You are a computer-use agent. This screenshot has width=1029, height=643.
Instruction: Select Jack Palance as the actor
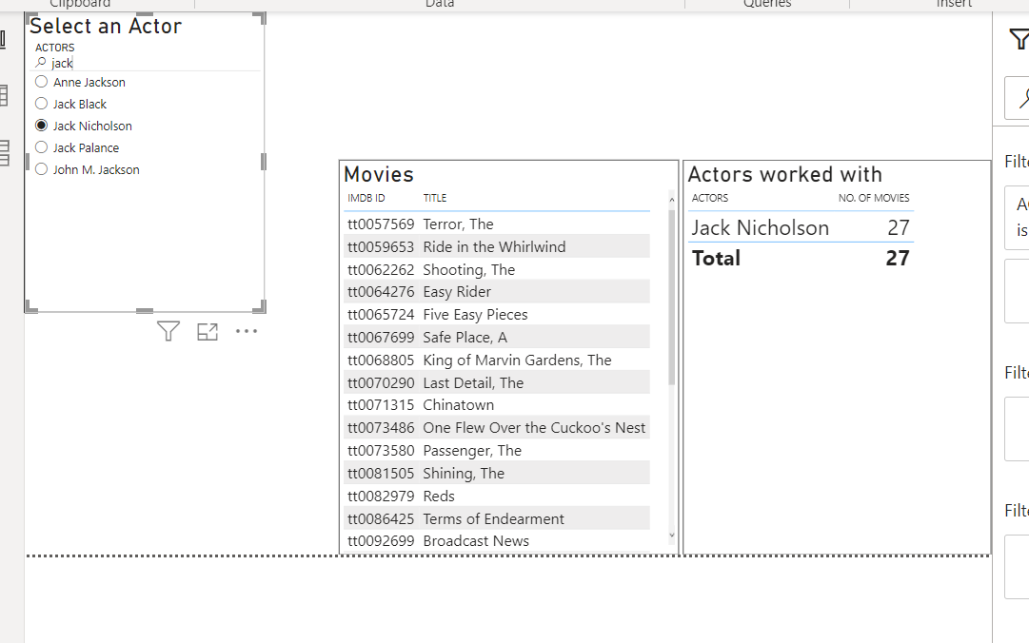pos(41,147)
